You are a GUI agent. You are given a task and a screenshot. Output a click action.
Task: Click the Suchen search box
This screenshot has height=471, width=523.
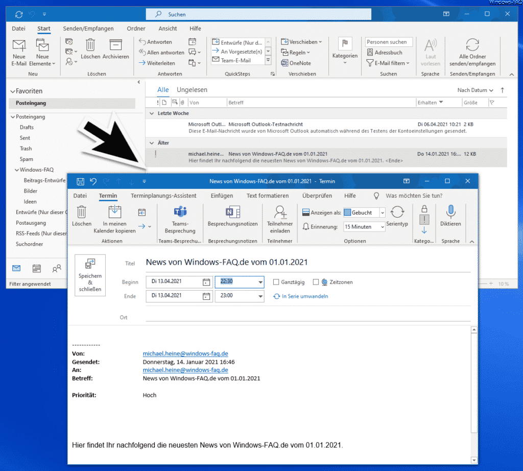[x=258, y=14]
